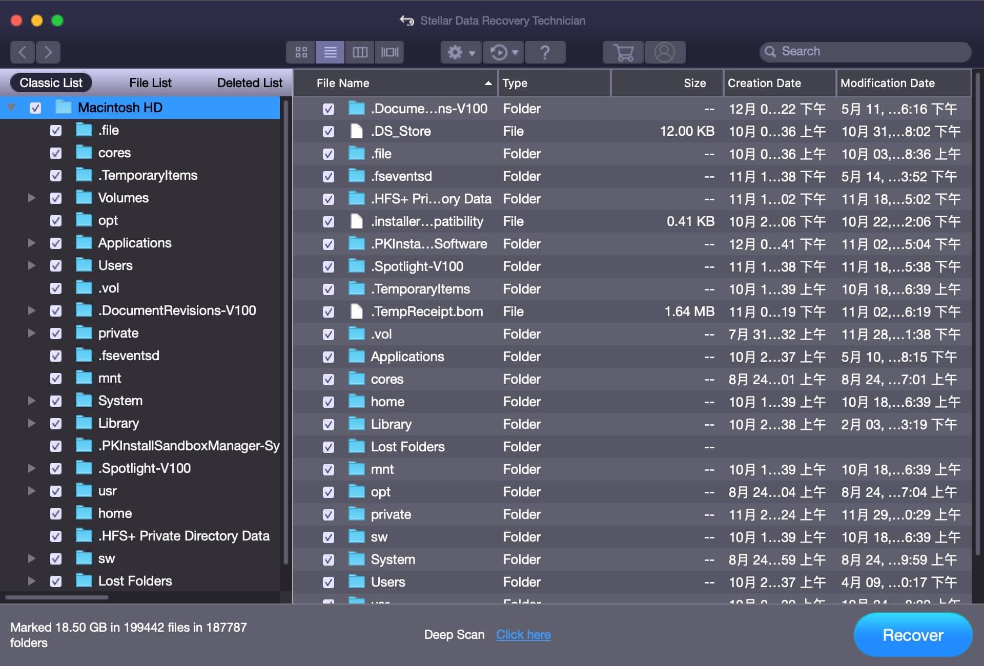Switch to the Deleted List tab
Screen dimensions: 984x666
[249, 82]
